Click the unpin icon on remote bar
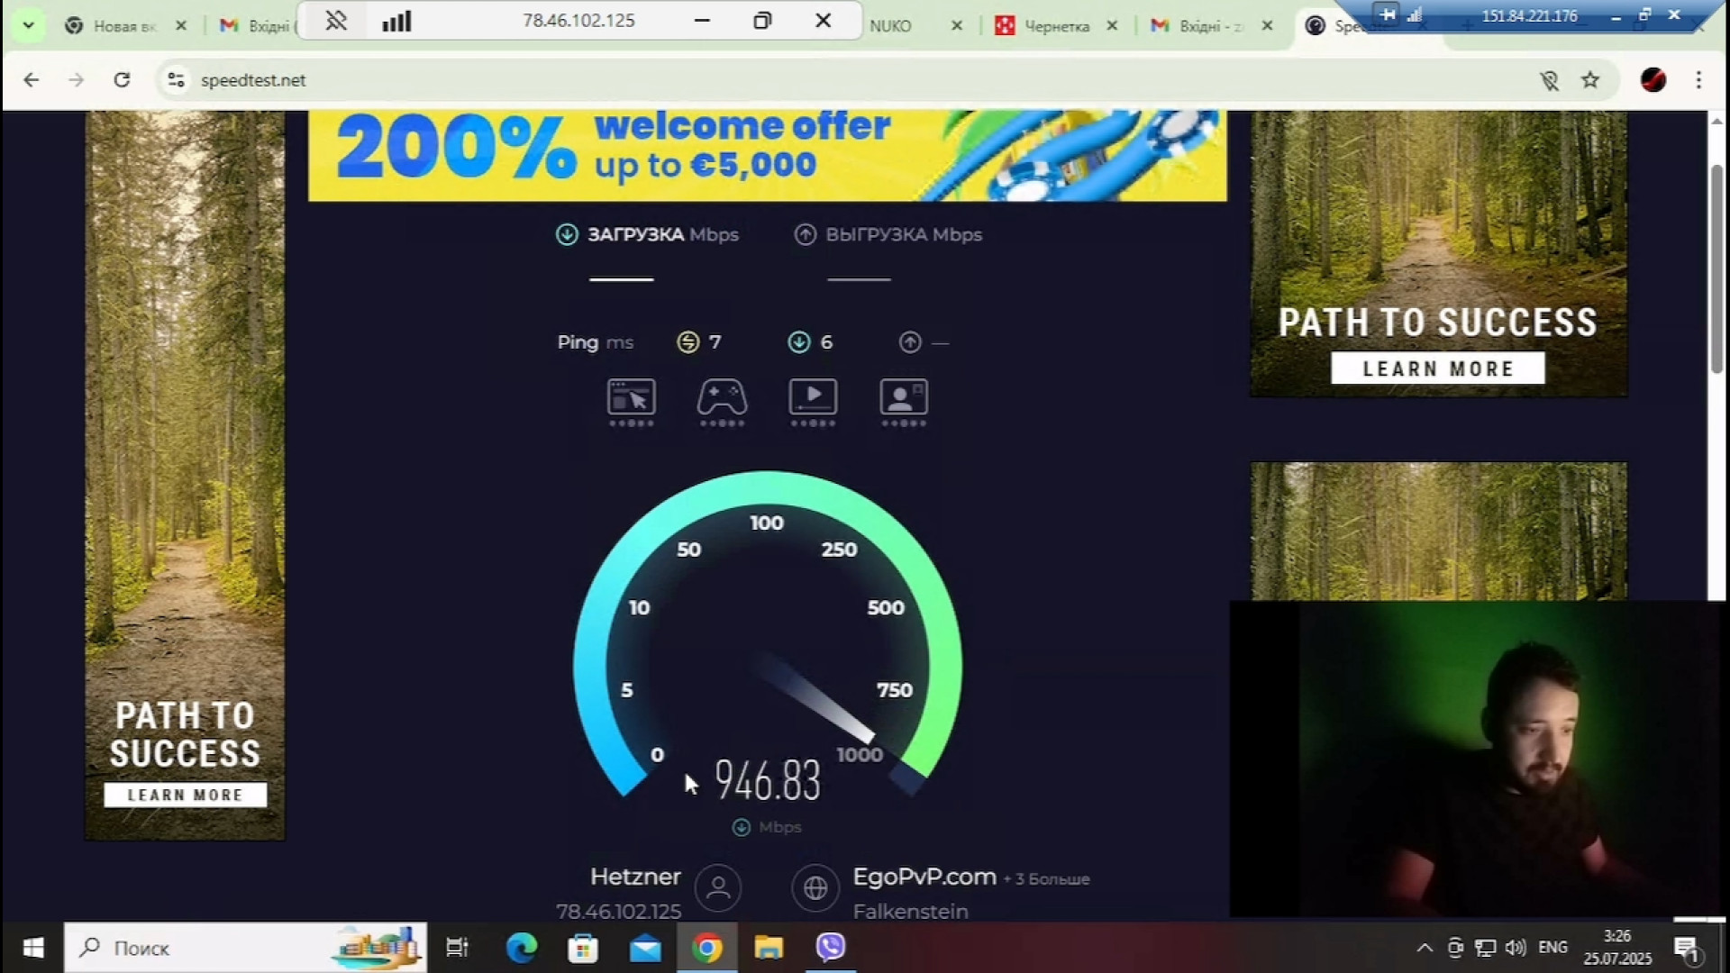Viewport: 1730px width, 973px height. point(336,21)
